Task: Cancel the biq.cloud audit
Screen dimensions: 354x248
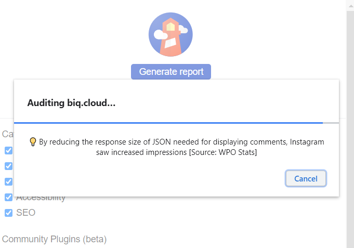Action: (306, 178)
